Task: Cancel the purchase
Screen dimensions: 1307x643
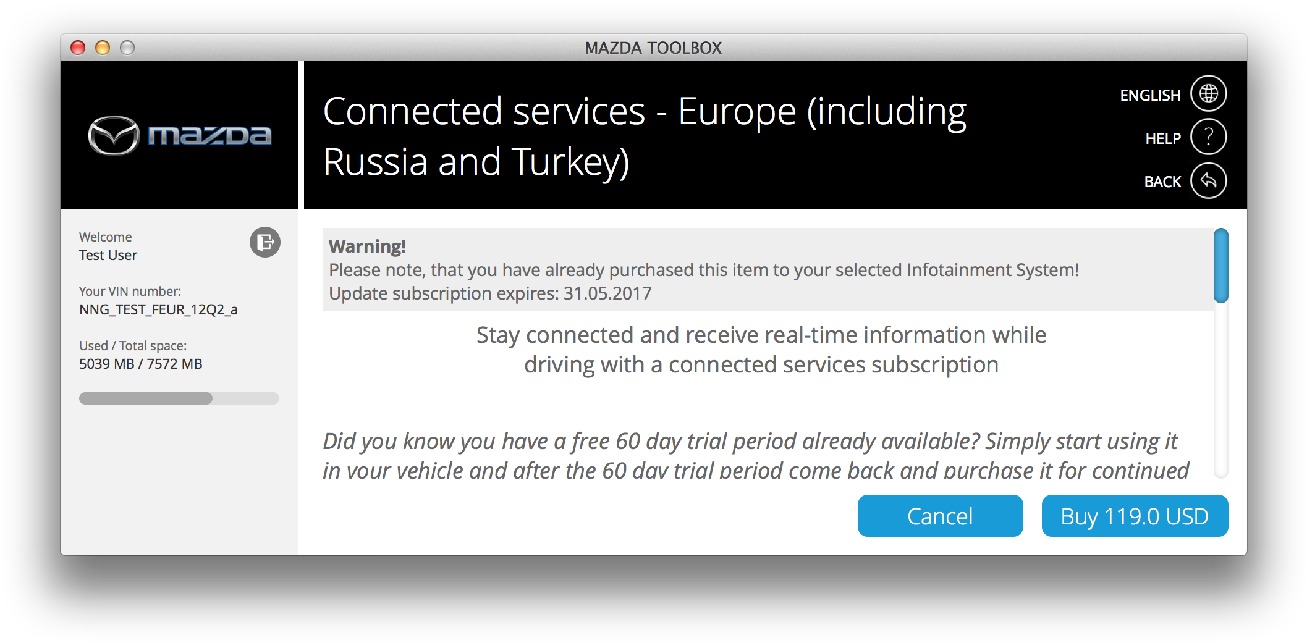Action: coord(940,516)
